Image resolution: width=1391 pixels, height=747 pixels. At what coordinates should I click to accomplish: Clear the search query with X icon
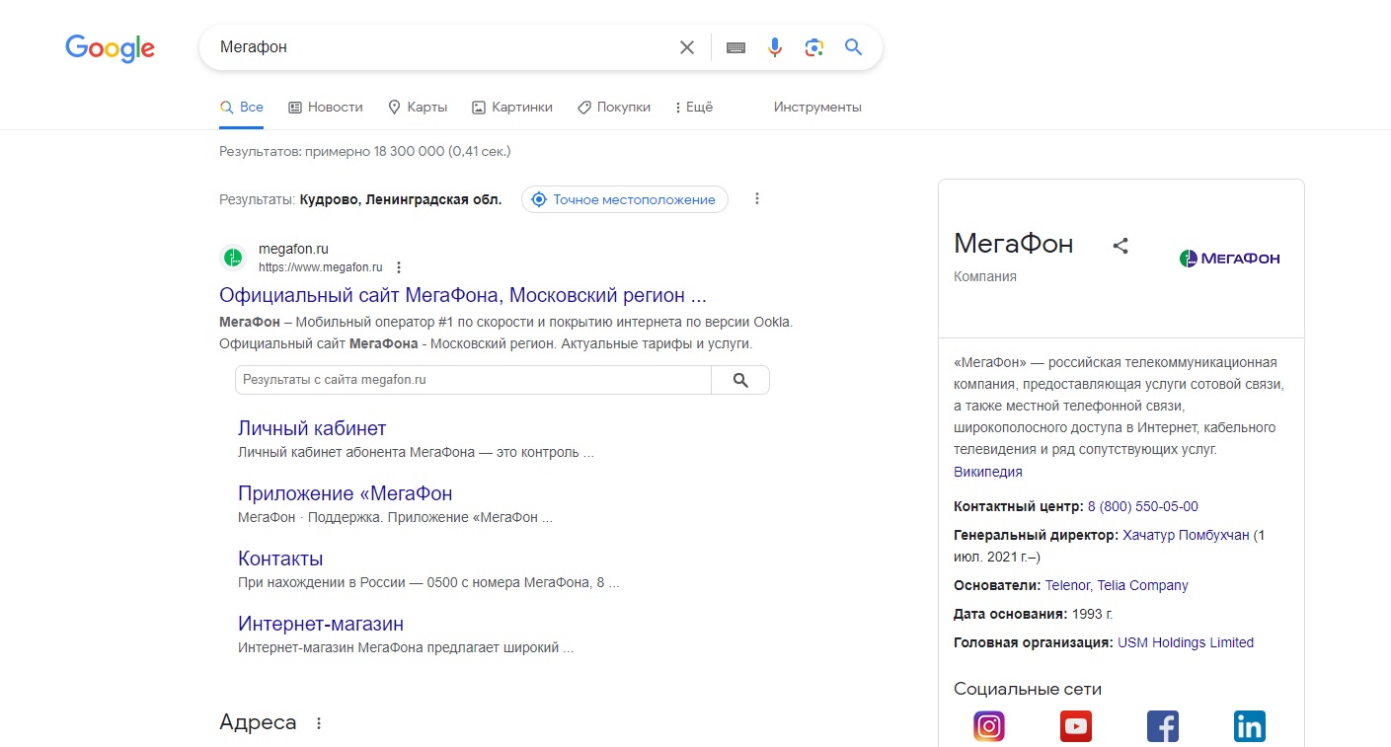687,47
